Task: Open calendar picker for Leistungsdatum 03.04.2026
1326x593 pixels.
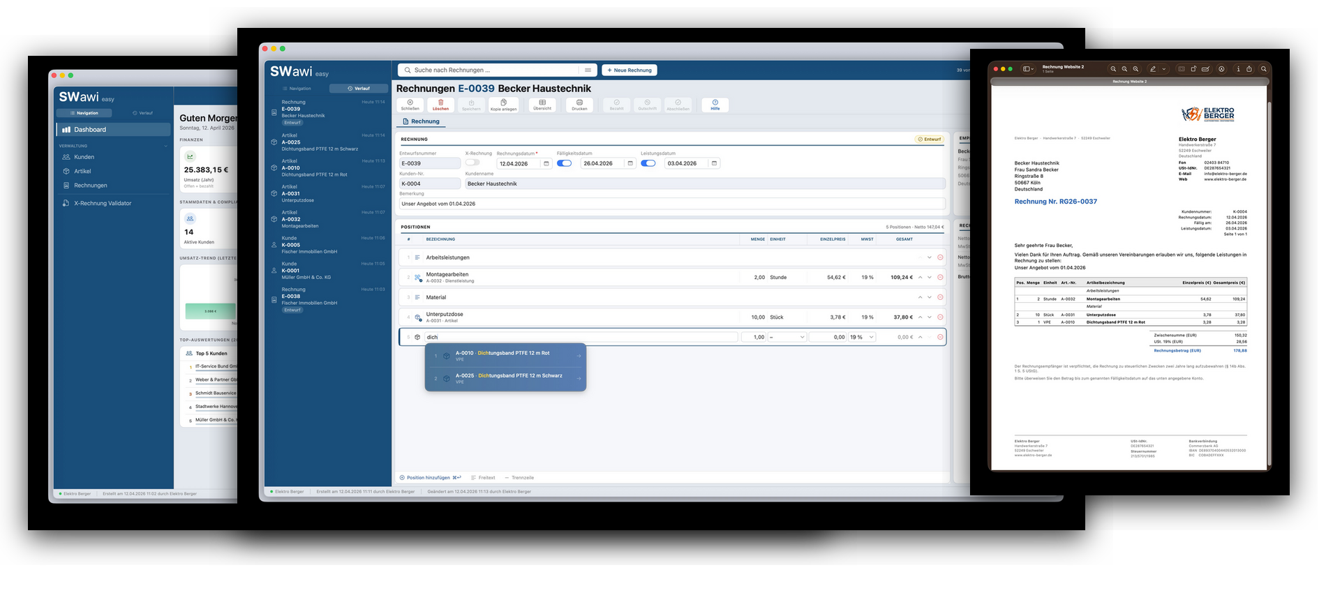Action: pos(714,163)
